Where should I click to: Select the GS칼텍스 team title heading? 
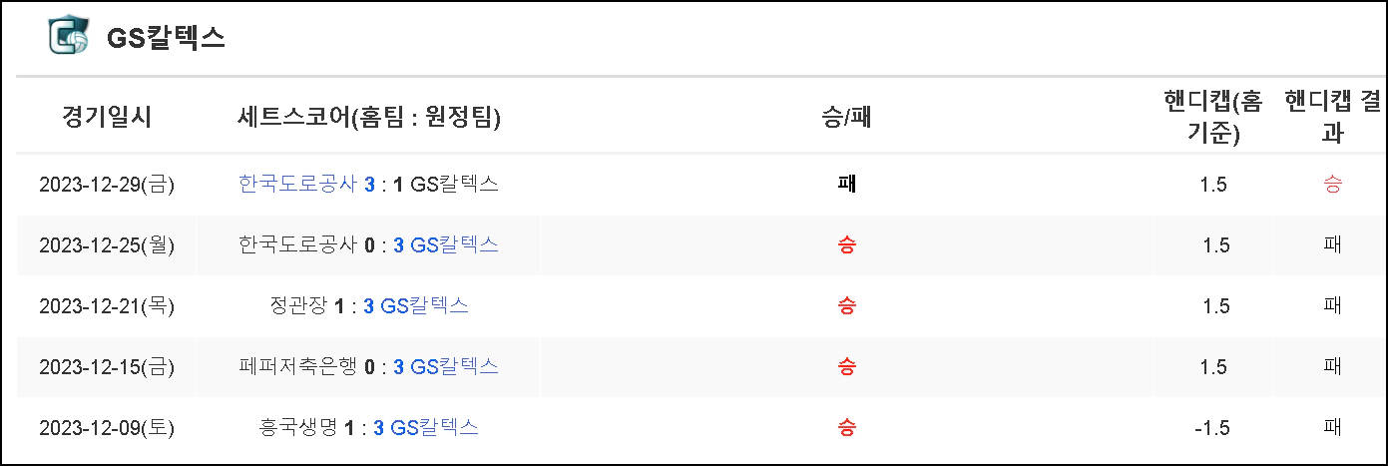[166, 38]
